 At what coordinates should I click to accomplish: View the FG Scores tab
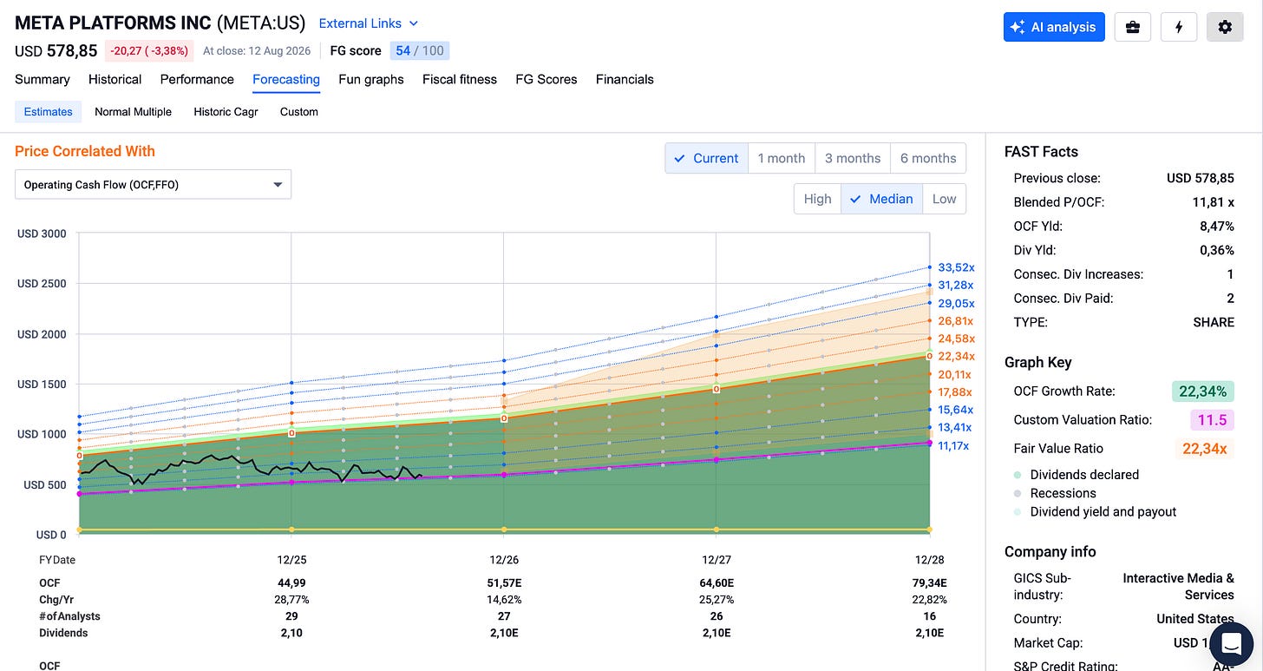(x=546, y=79)
